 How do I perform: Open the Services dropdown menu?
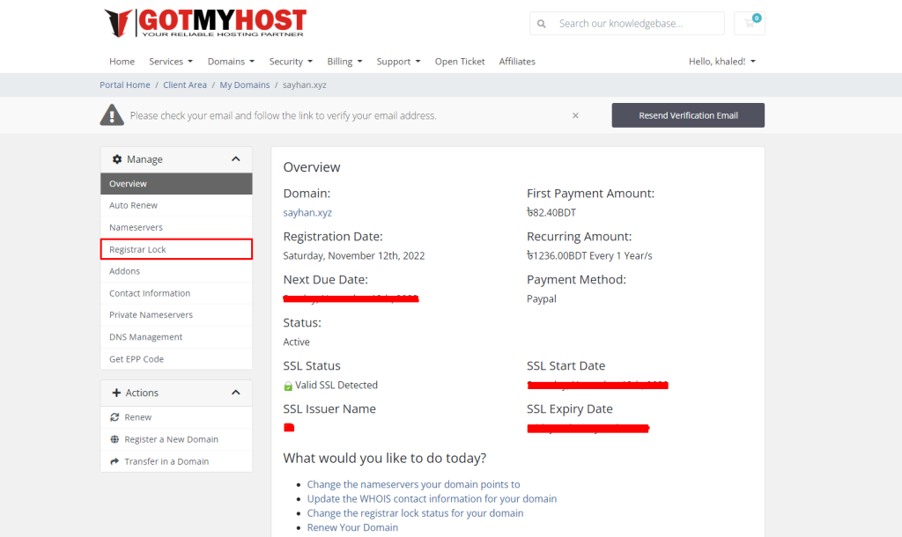point(171,62)
